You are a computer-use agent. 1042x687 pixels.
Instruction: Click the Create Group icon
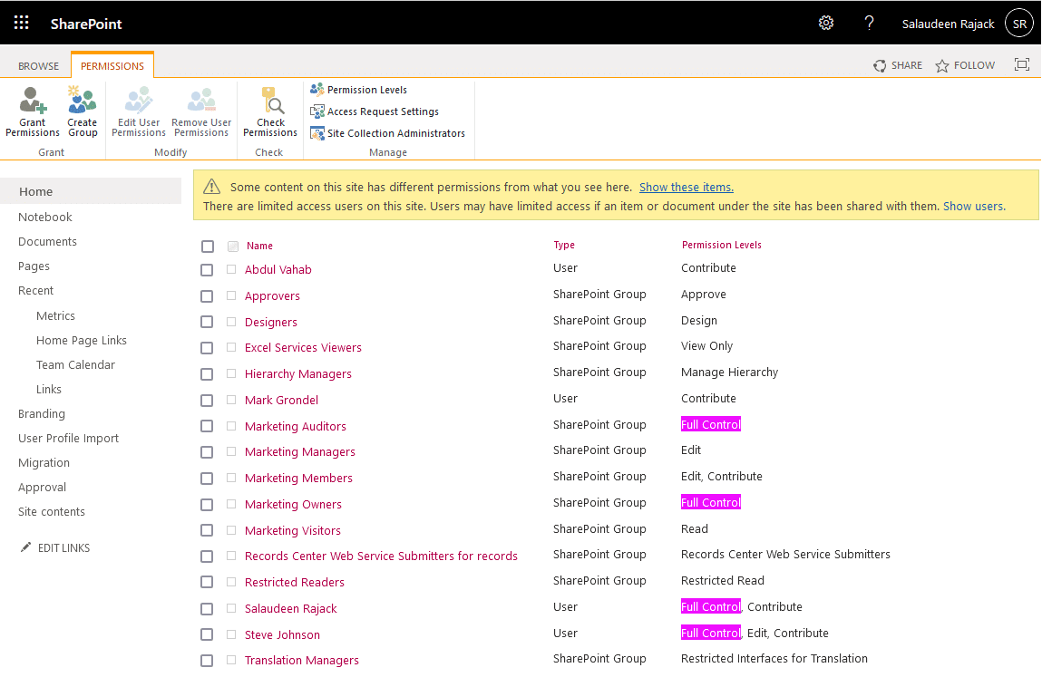pos(82,111)
